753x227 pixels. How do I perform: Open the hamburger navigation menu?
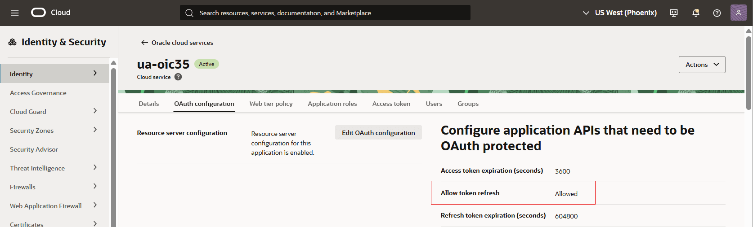click(15, 13)
